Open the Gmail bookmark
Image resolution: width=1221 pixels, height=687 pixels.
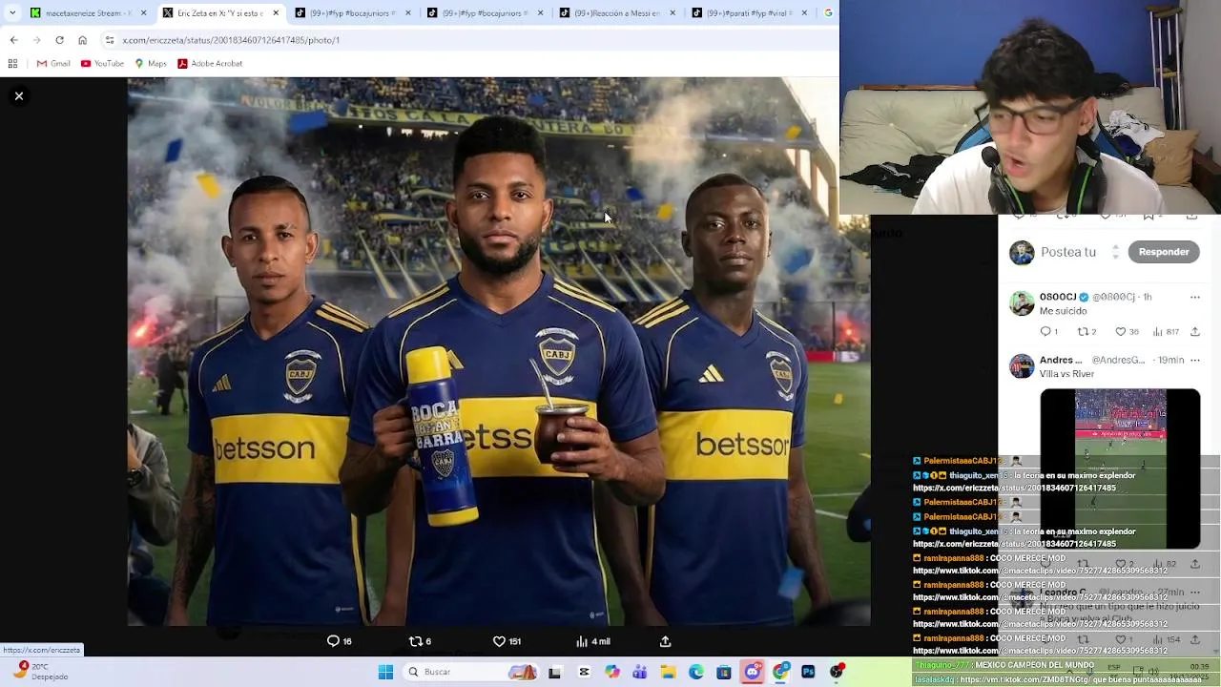pyautogui.click(x=53, y=64)
